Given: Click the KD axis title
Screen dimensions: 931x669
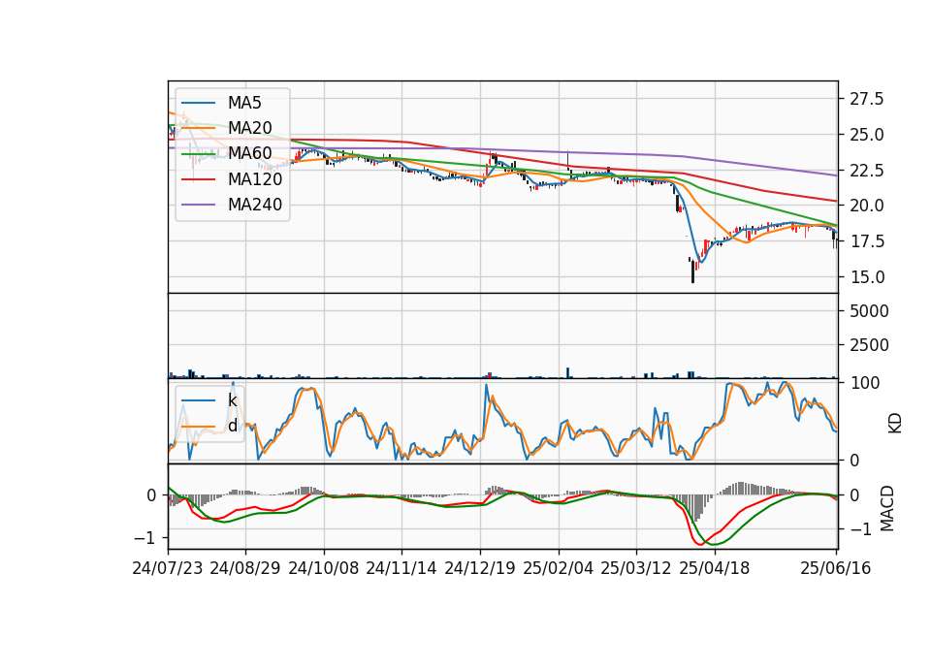Looking at the screenshot, I should [x=895, y=423].
